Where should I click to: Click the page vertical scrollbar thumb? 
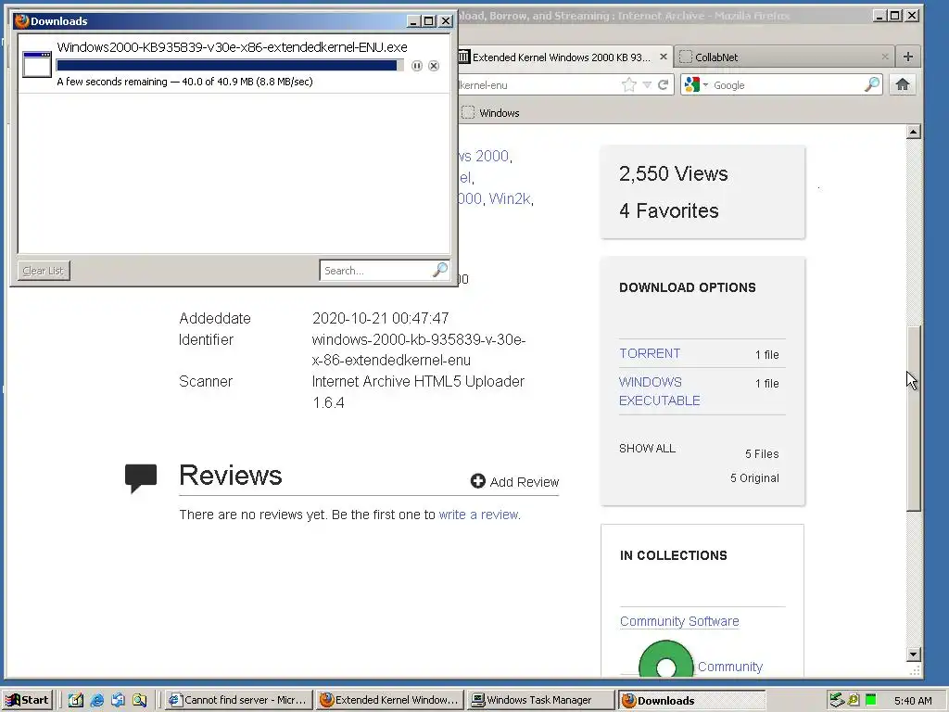click(x=914, y=418)
